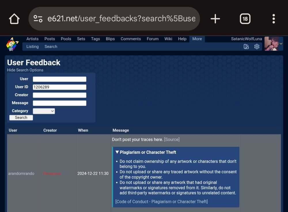Toggle theme with swatch icon

(x=246, y=47)
